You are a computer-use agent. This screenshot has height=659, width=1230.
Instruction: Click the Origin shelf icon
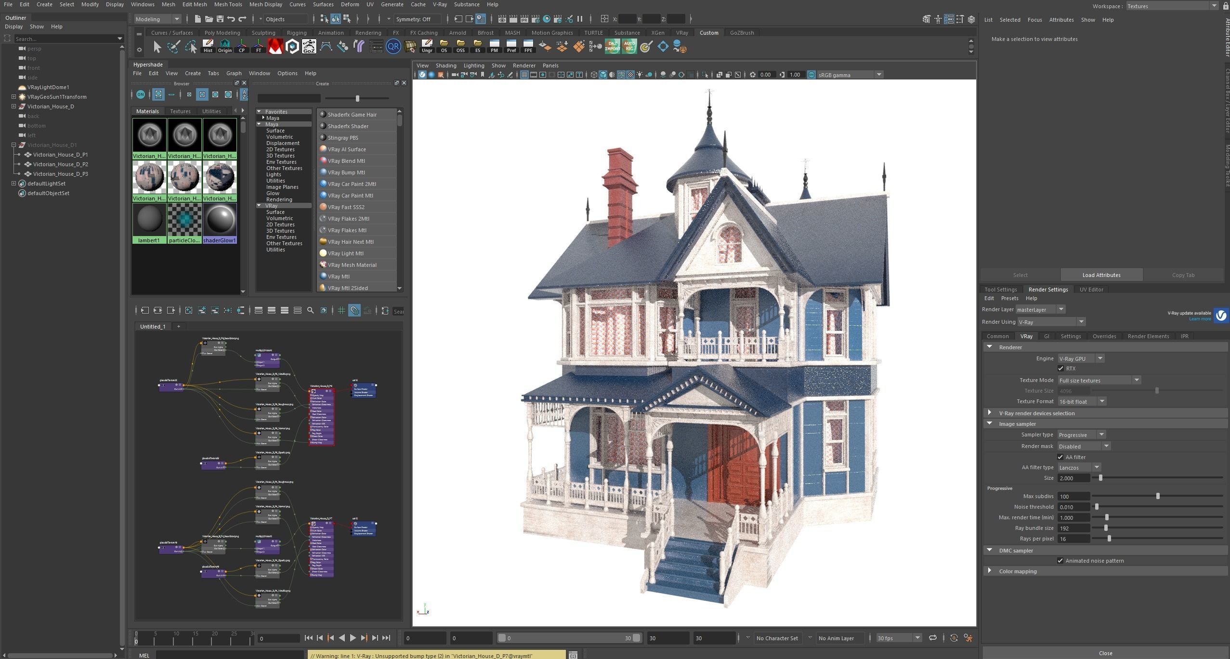click(x=224, y=46)
